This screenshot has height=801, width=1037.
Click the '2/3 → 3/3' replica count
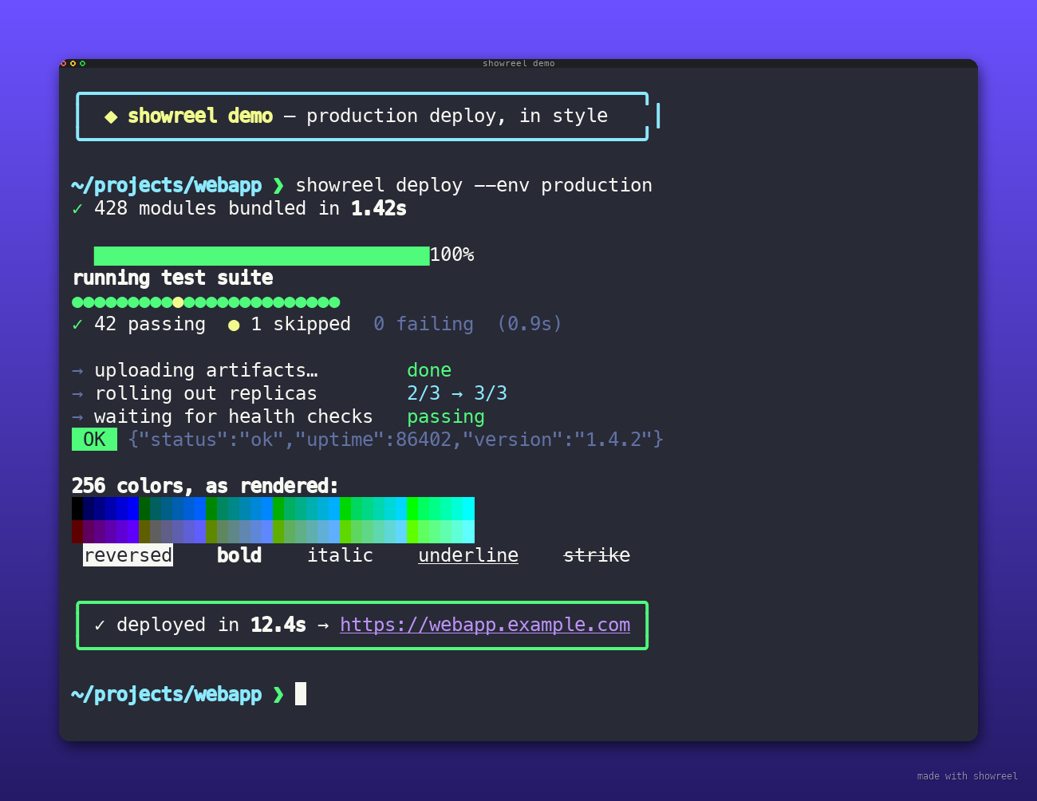457,393
